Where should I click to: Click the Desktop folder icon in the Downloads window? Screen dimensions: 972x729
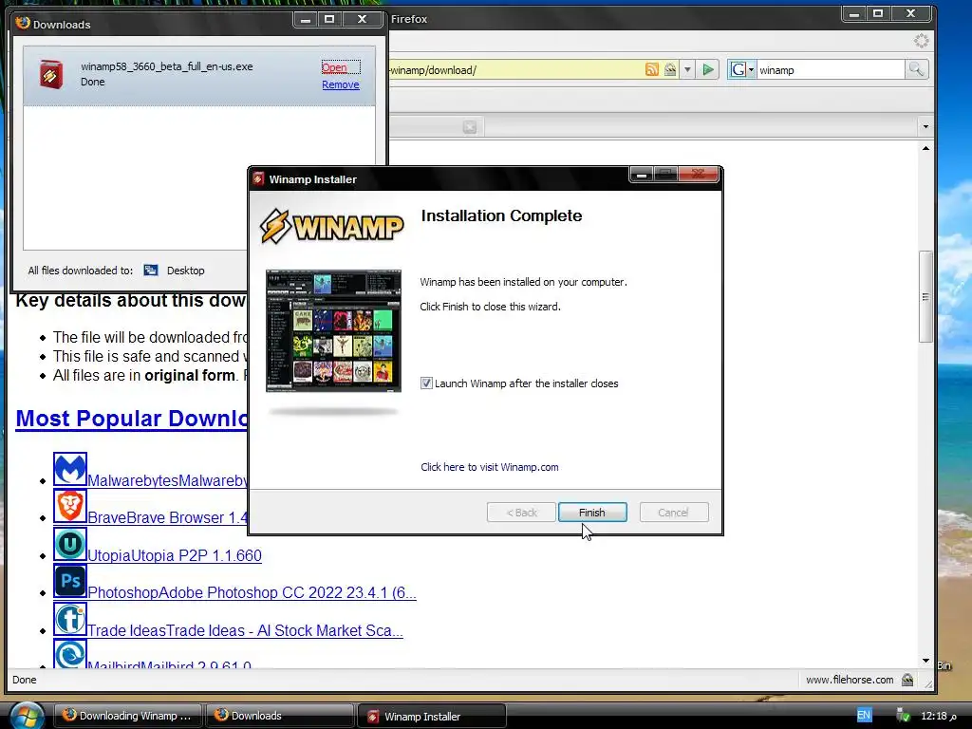pos(151,270)
